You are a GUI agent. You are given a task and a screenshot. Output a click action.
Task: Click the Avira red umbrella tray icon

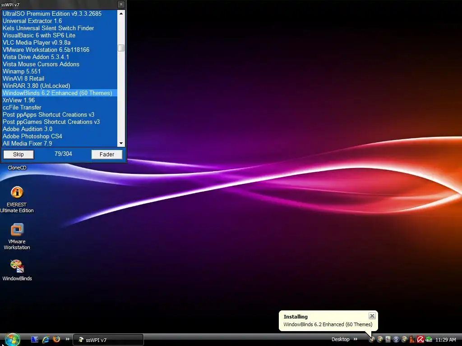point(420,340)
